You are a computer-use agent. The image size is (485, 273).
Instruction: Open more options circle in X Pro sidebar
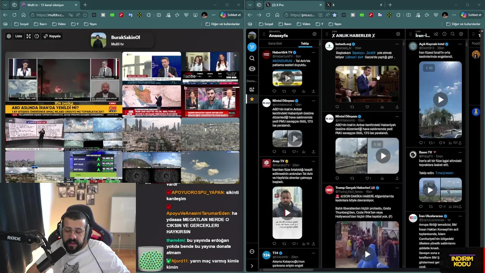(252, 251)
